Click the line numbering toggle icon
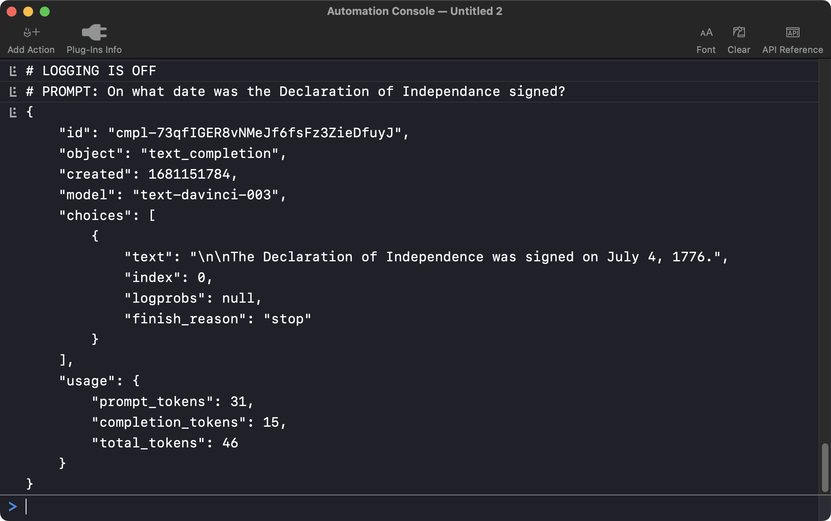This screenshot has width=831, height=521. coord(13,71)
